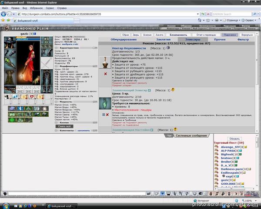Delete Нектар Неуязвимости with red X
261x209 pixels.
(105, 74)
